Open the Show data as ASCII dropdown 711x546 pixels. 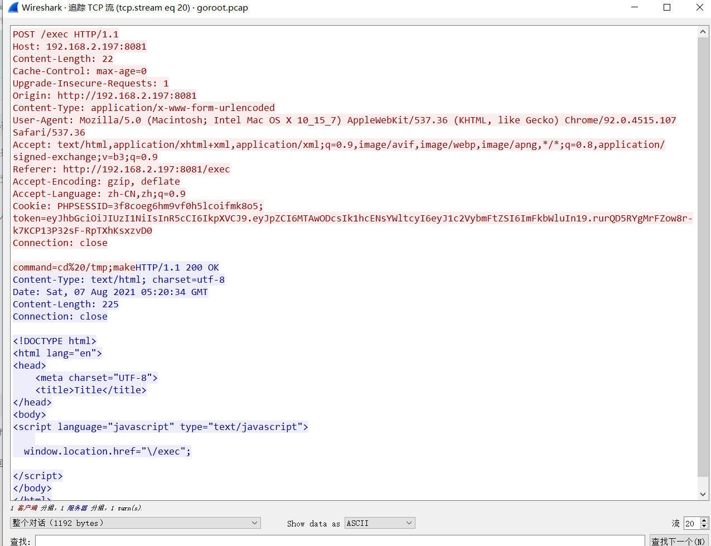click(380, 523)
